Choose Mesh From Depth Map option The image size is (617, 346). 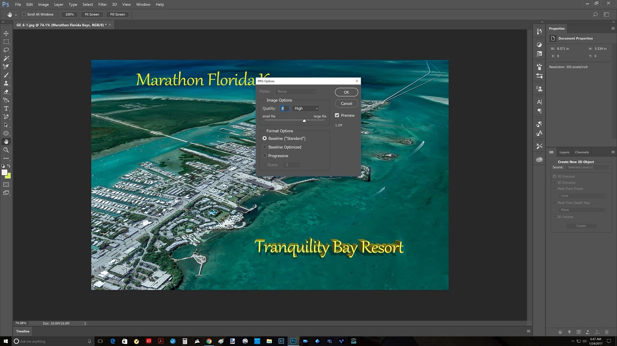pos(554,203)
